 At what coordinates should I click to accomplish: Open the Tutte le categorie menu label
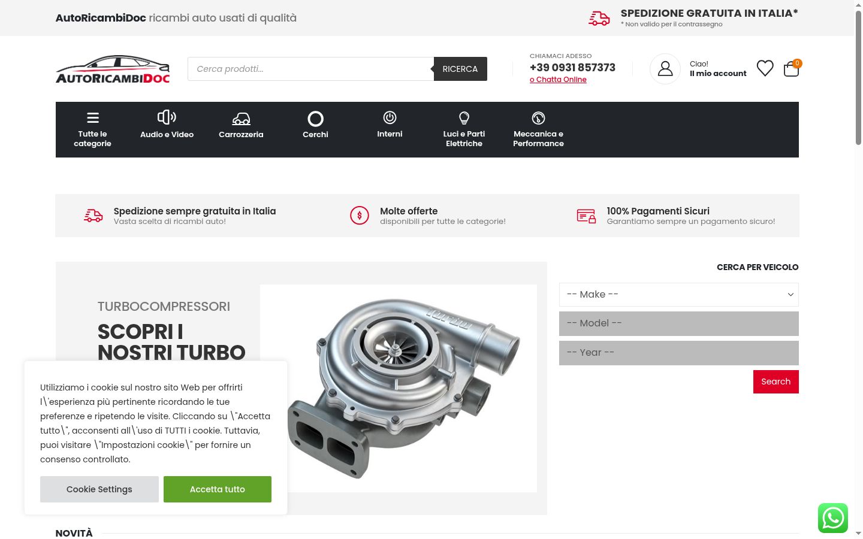92,139
